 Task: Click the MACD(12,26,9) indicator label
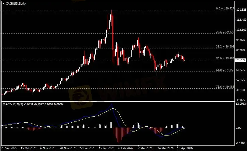click(13, 104)
